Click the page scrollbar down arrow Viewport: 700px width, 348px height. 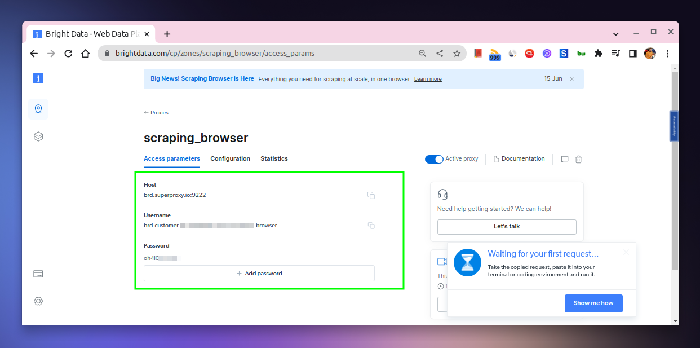(675, 321)
